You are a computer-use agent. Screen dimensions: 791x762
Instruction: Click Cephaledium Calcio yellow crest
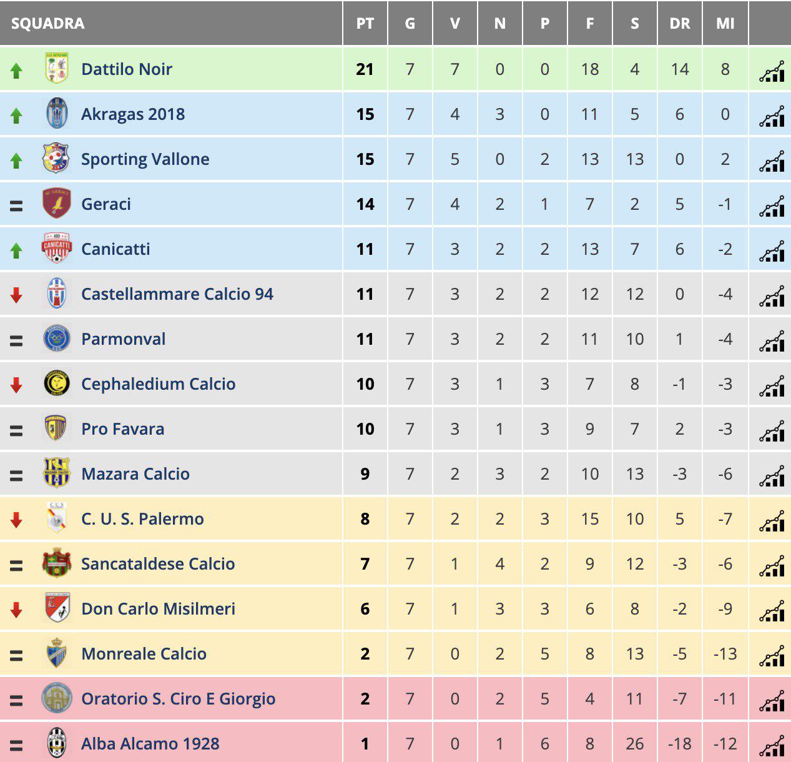coord(57,383)
